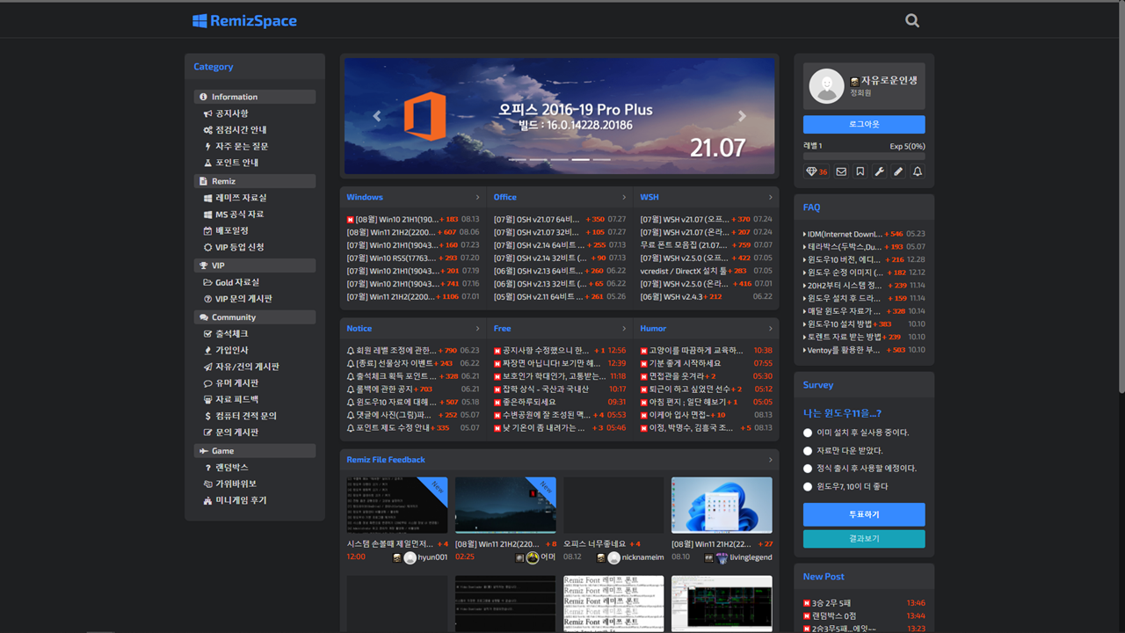
Task: Open VIP category header
Action: pyautogui.click(x=255, y=266)
